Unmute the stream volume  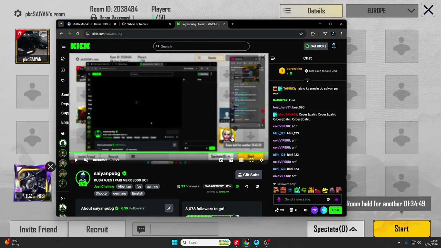(x=86, y=160)
